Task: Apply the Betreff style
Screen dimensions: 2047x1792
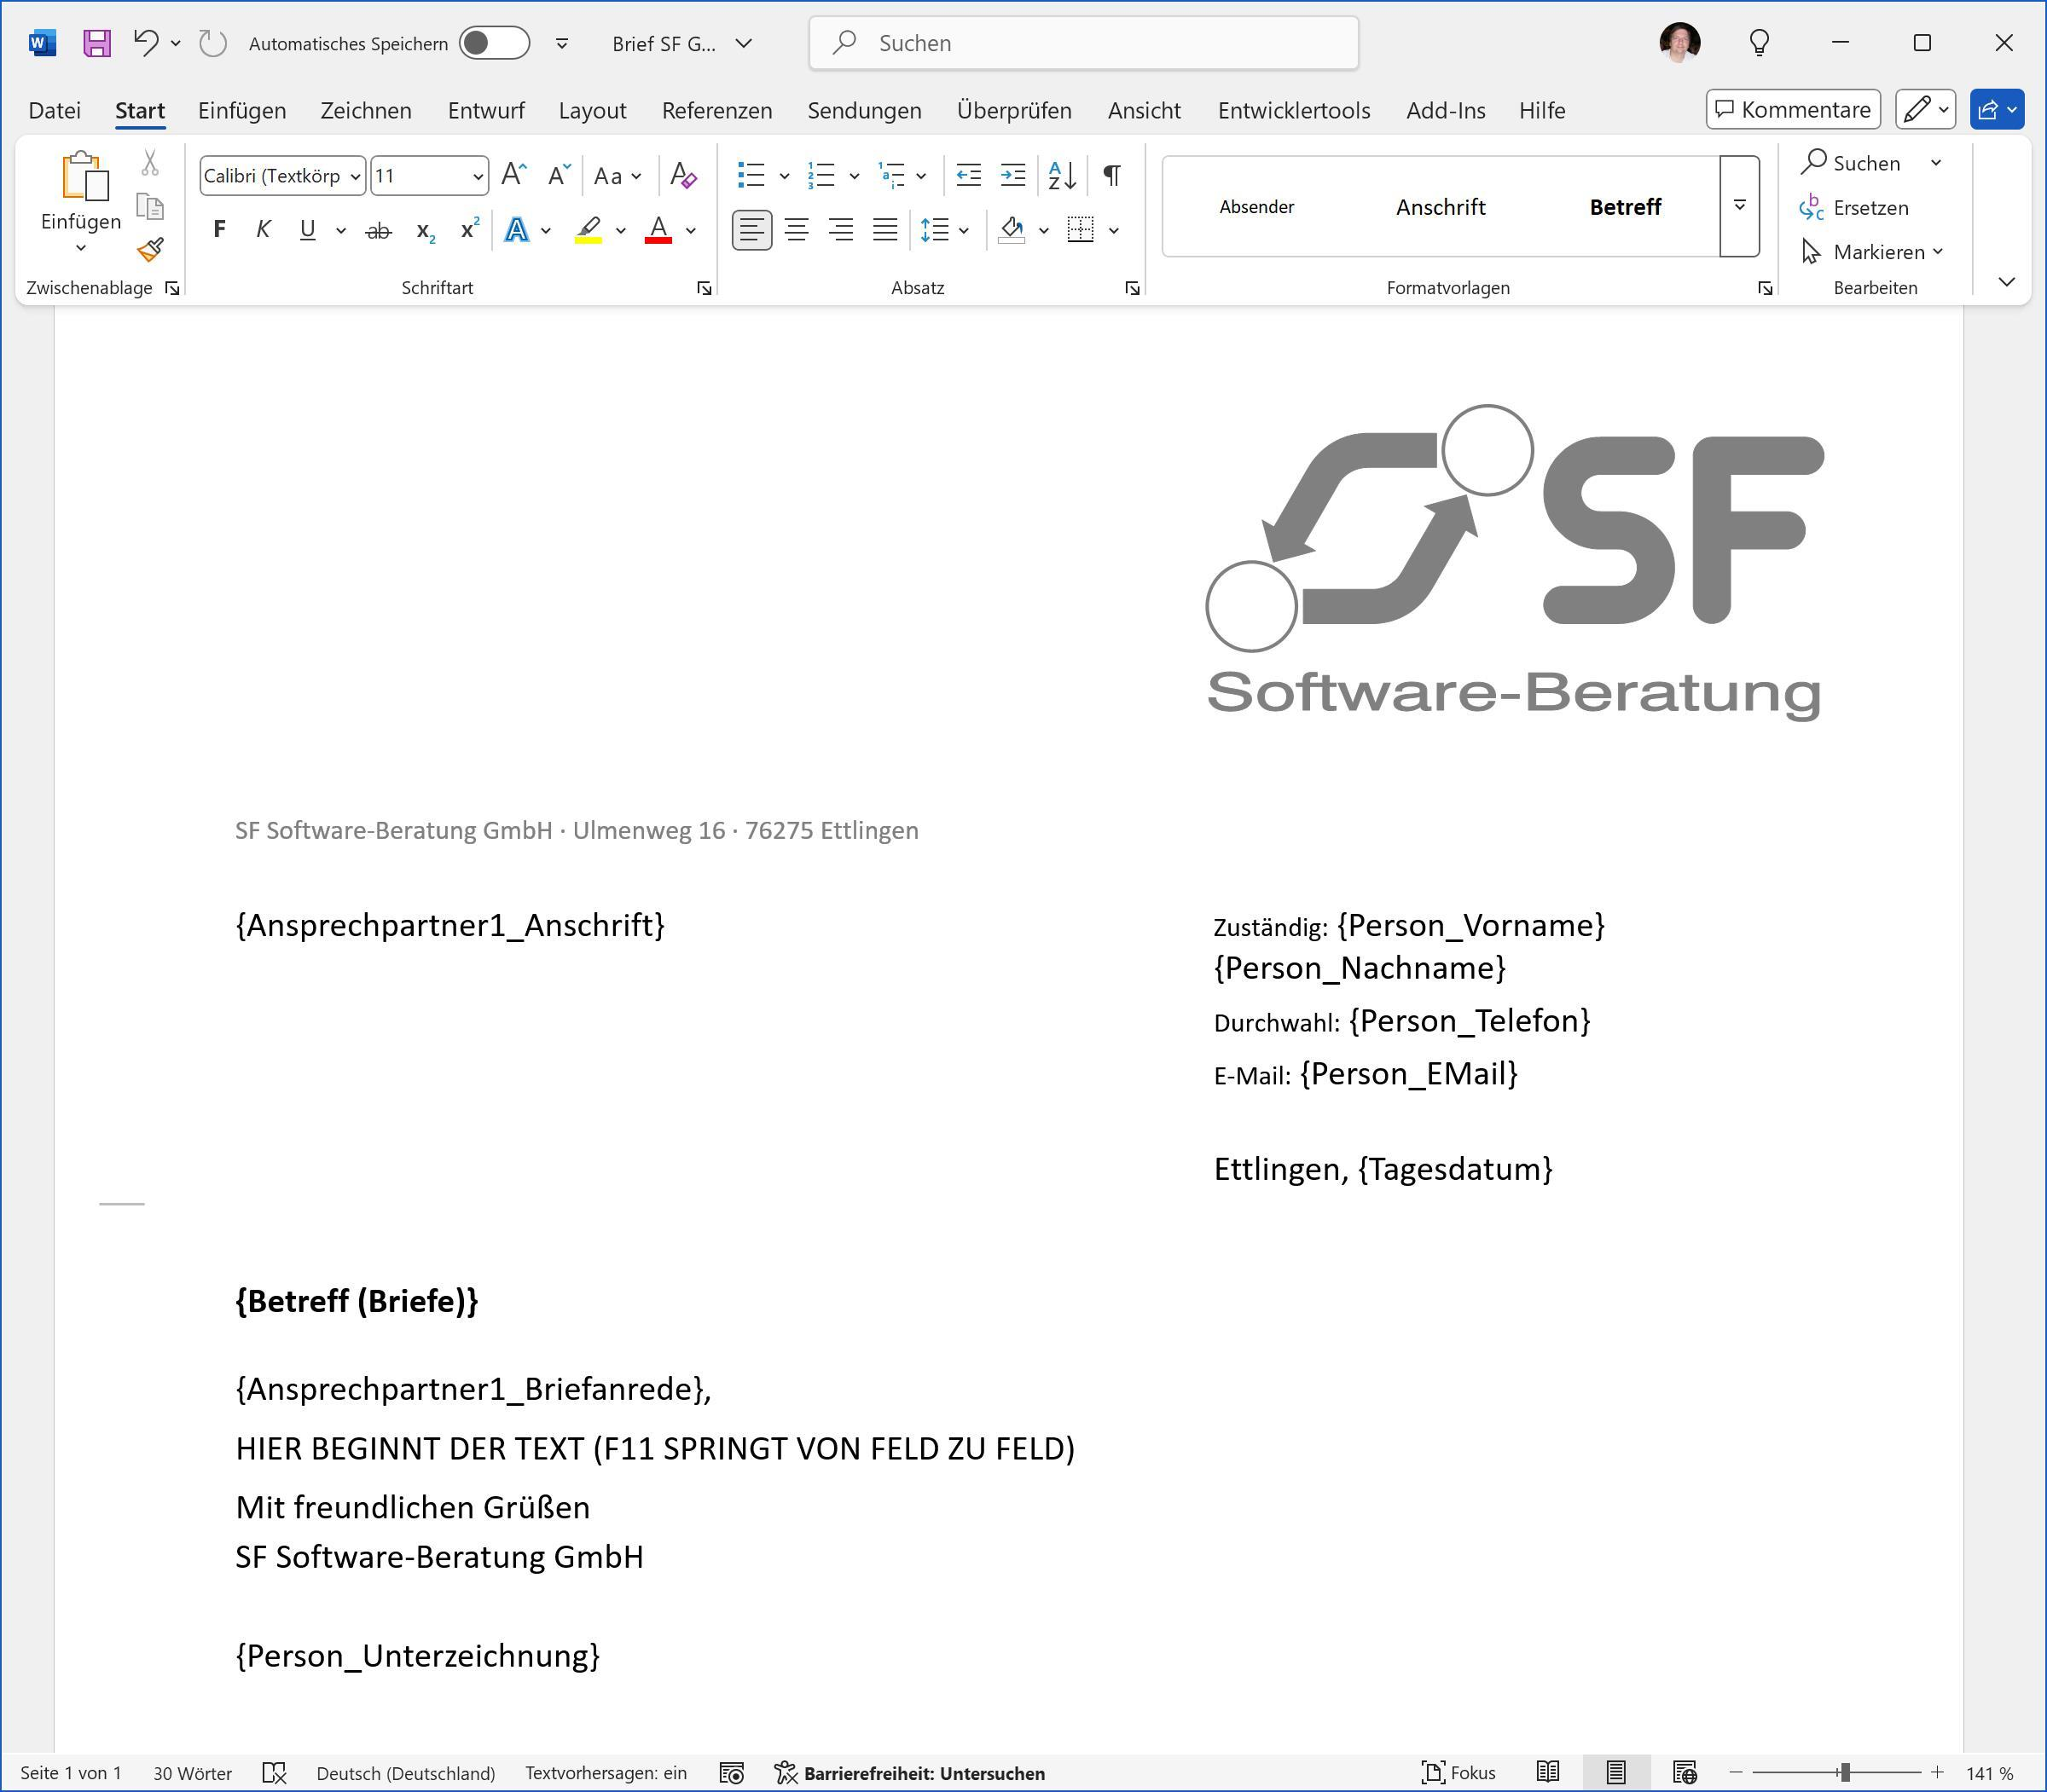Action: click(1625, 207)
